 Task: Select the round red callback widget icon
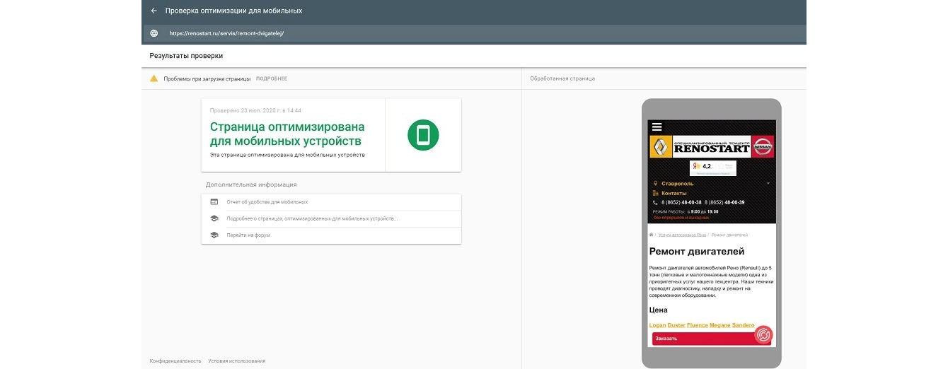coord(764,334)
